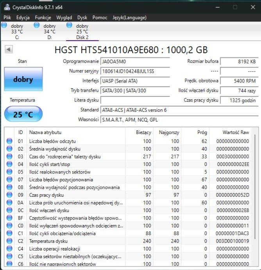Click the previous disk arrow button

pos(9,50)
